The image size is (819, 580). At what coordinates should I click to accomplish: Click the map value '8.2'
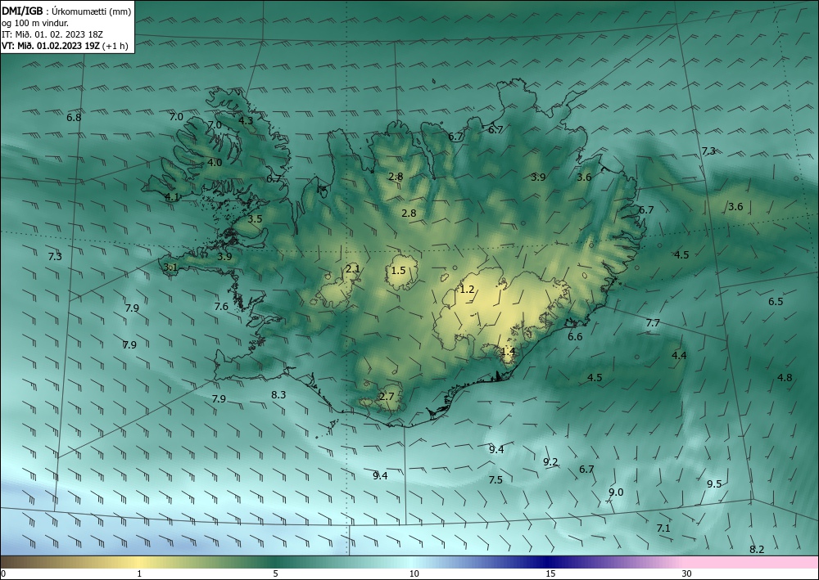click(x=757, y=549)
